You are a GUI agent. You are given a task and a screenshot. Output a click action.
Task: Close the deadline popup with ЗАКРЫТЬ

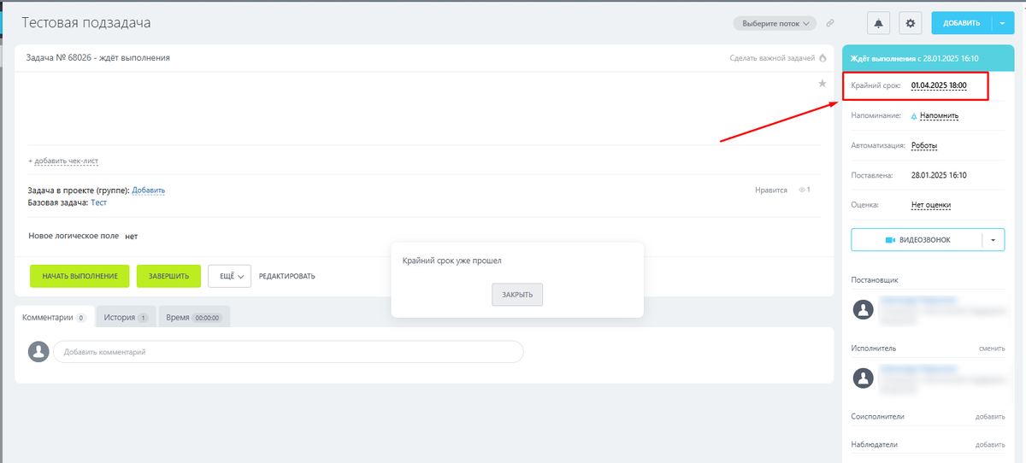click(x=517, y=295)
